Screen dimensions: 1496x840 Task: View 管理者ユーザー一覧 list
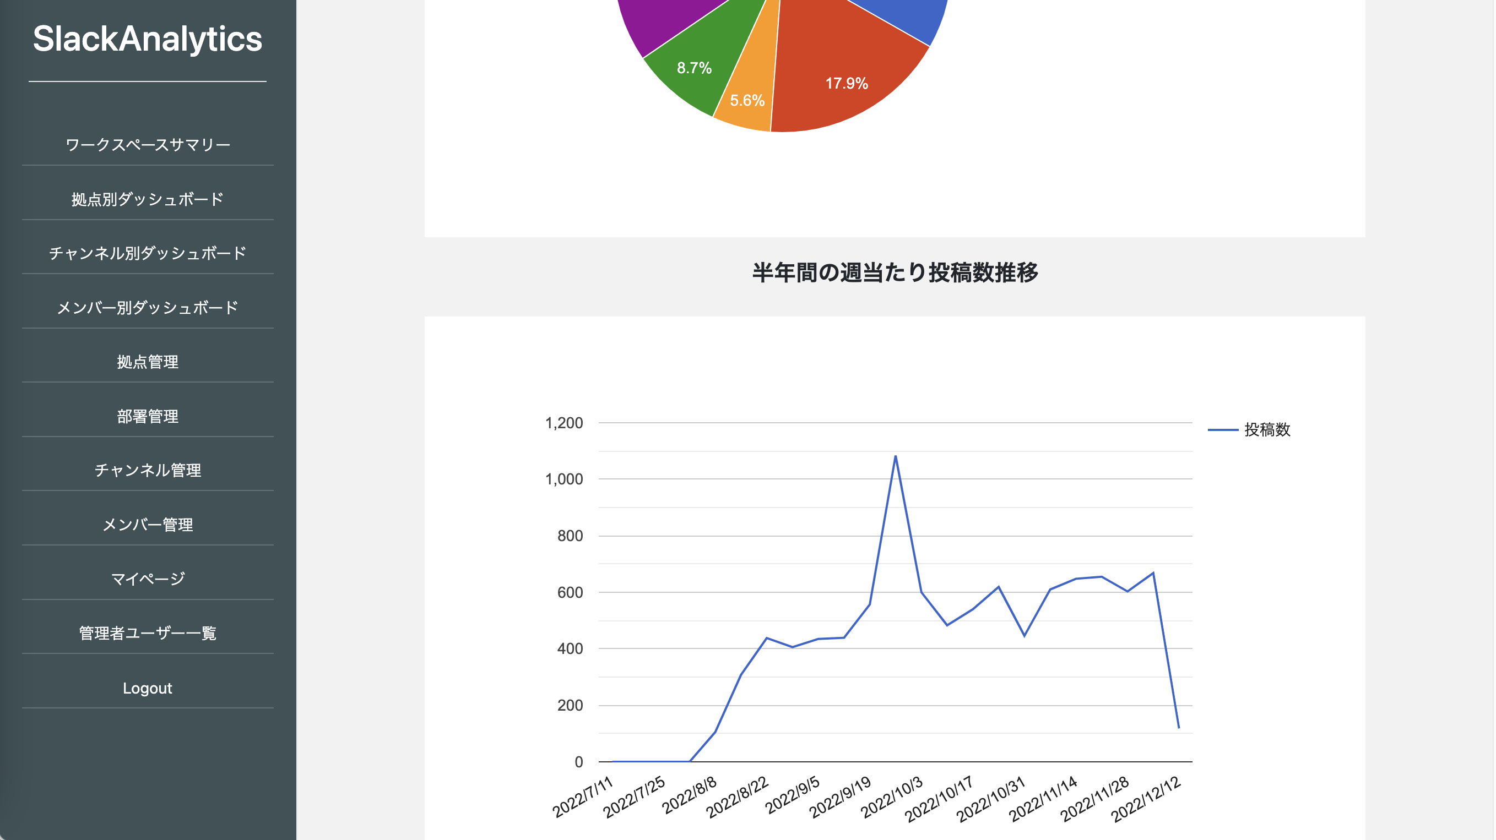point(148,633)
